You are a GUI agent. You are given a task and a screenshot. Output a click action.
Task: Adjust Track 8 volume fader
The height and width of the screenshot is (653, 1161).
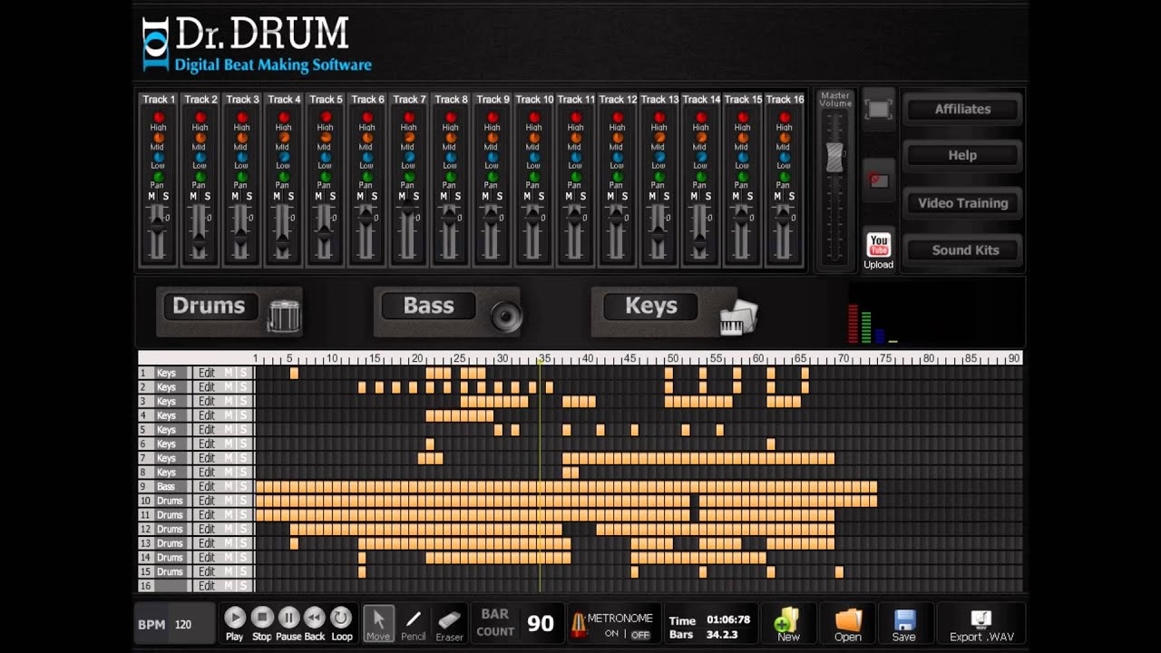tap(450, 218)
